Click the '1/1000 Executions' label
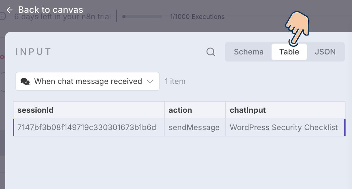 [197, 17]
